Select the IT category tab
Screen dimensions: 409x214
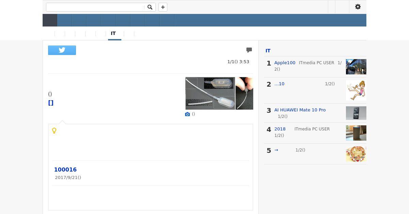pos(113,34)
